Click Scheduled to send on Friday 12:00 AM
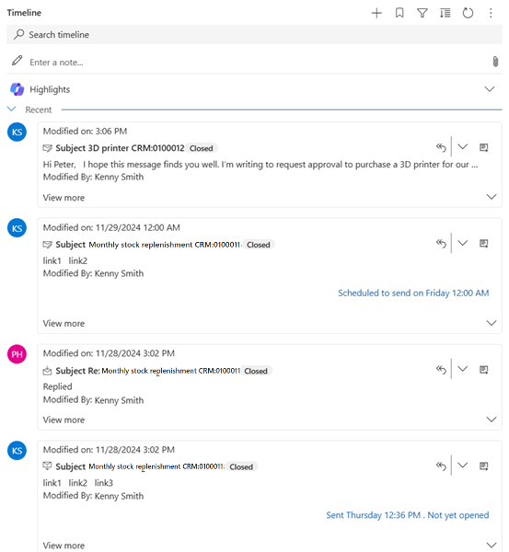Screen dimensions: 509x552 coord(413,293)
